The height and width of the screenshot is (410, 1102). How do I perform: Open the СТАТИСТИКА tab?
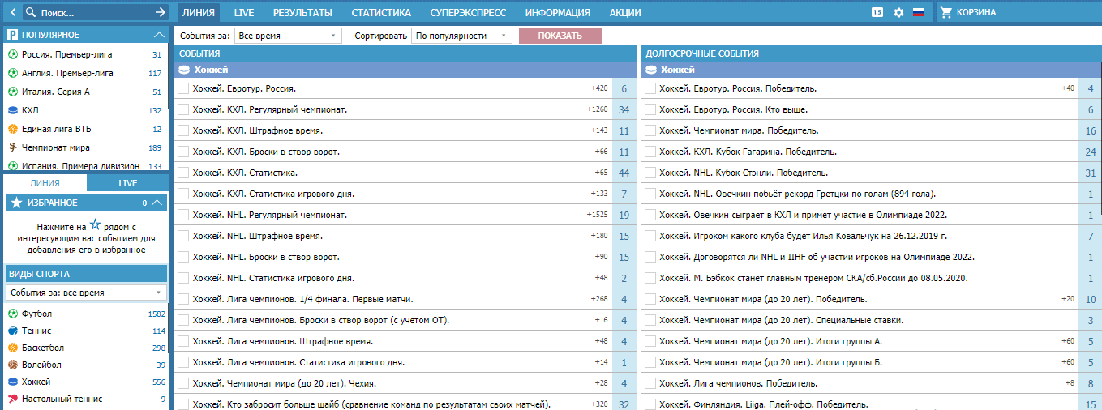pos(381,12)
